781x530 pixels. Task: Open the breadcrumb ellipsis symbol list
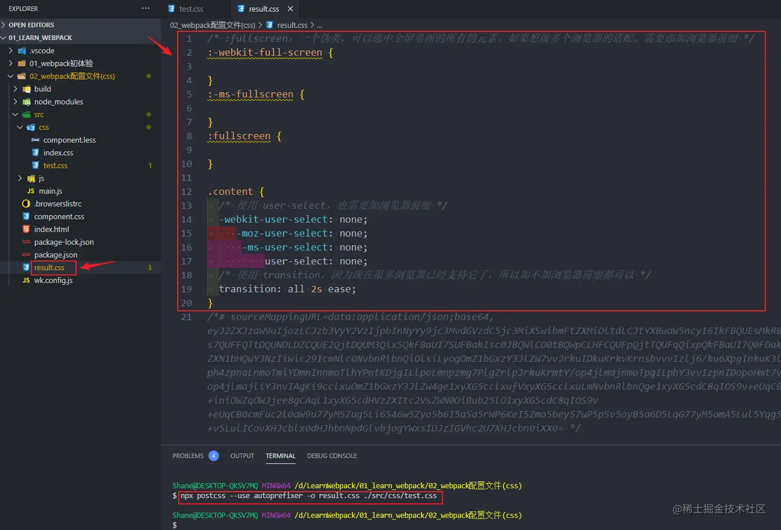tap(319, 26)
